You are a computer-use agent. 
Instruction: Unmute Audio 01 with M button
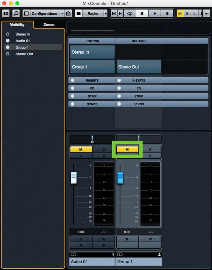click(81, 149)
